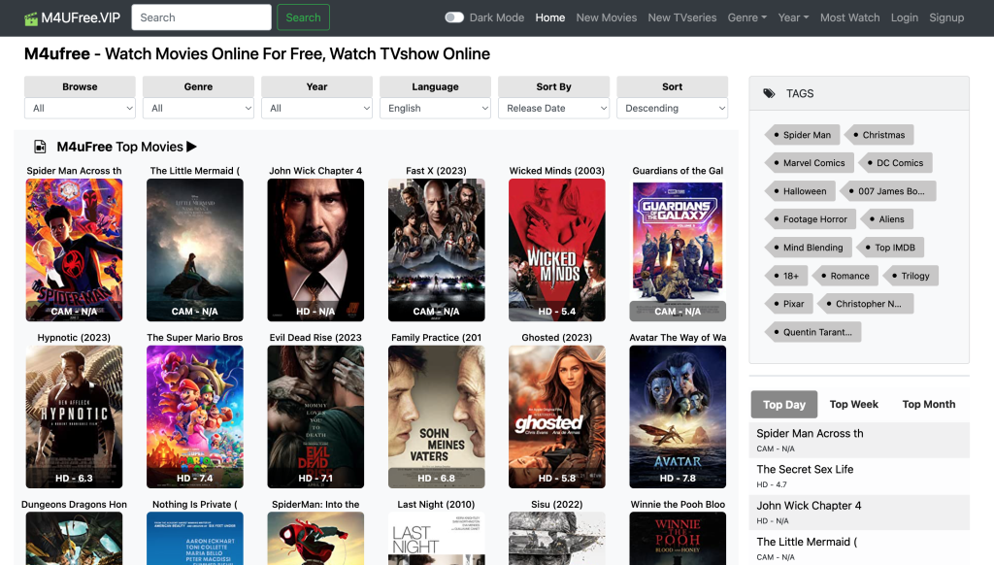Open the Genre menu in navbar

746,17
